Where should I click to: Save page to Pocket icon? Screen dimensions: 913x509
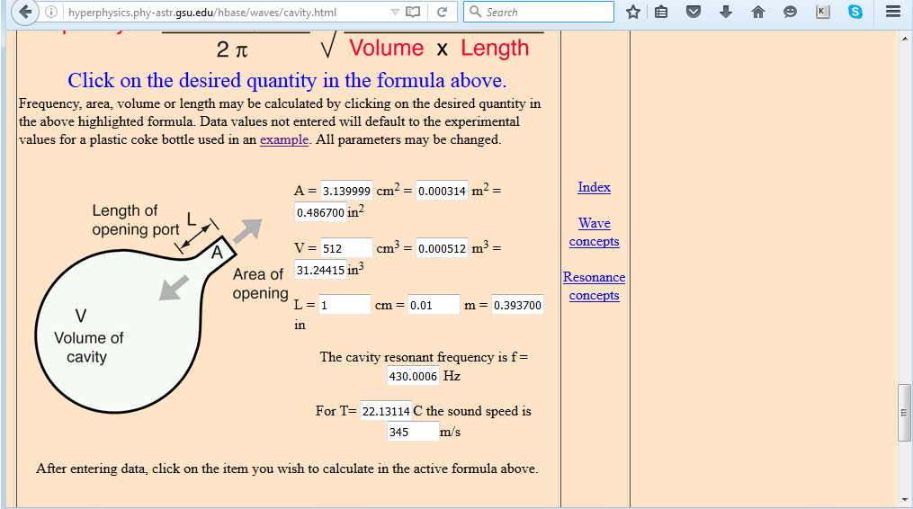pos(693,12)
